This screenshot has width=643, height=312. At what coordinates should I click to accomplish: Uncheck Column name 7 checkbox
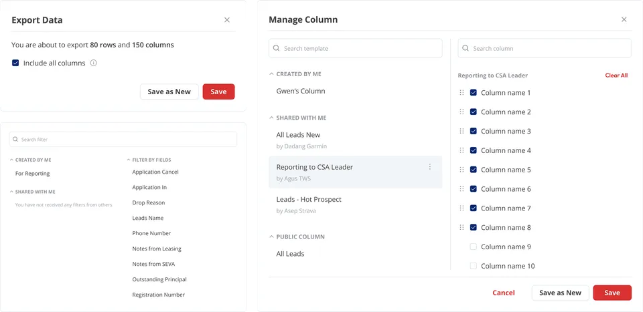coord(474,208)
